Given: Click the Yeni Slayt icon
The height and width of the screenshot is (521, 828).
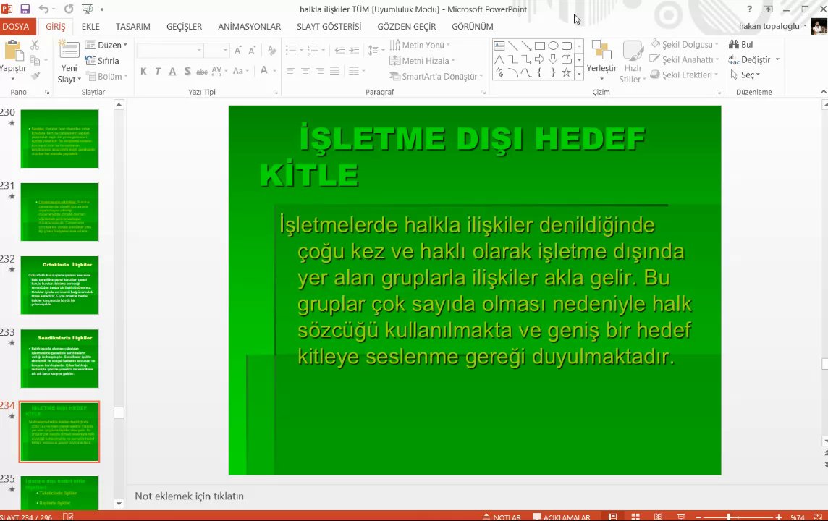Looking at the screenshot, I should [69, 50].
